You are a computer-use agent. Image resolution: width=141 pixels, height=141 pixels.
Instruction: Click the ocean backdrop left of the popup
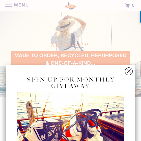[3, 81]
